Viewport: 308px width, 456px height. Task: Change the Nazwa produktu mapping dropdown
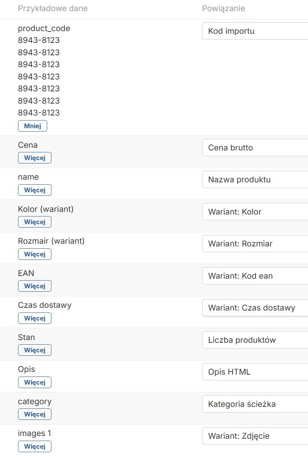point(255,180)
